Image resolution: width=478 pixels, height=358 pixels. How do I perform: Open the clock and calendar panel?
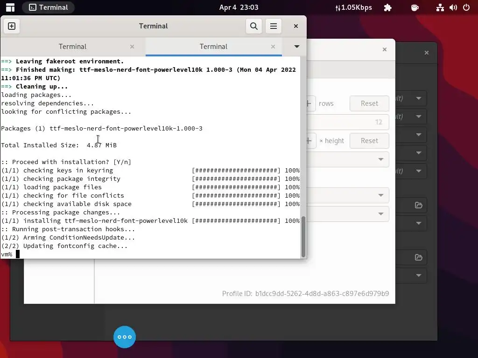tap(239, 7)
